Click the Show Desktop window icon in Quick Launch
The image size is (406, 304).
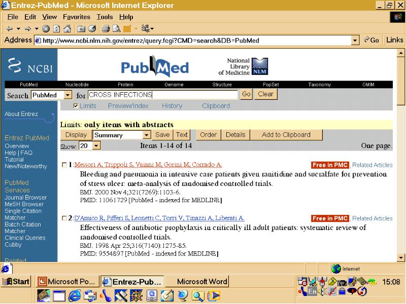point(59,296)
